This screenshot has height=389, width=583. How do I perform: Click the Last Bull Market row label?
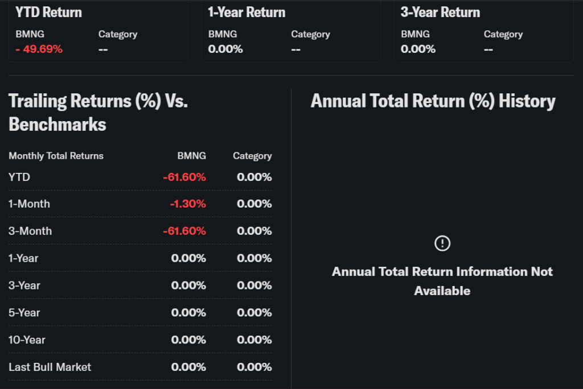(x=50, y=367)
